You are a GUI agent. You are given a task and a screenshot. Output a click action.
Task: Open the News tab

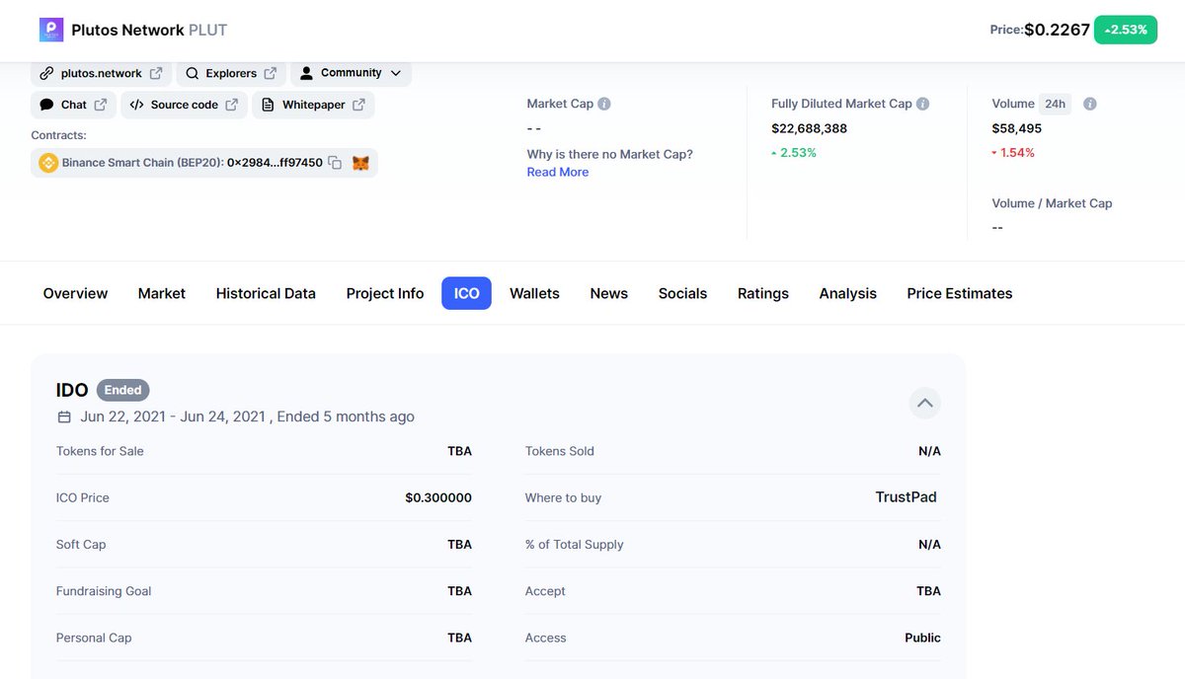[609, 293]
